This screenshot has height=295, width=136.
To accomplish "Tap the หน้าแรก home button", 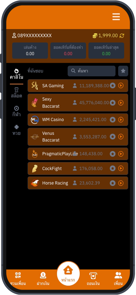I will [68, 273].
